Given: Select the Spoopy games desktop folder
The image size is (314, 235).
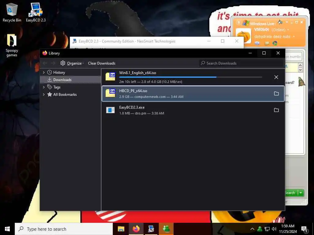Looking at the screenshot, I should [12, 45].
